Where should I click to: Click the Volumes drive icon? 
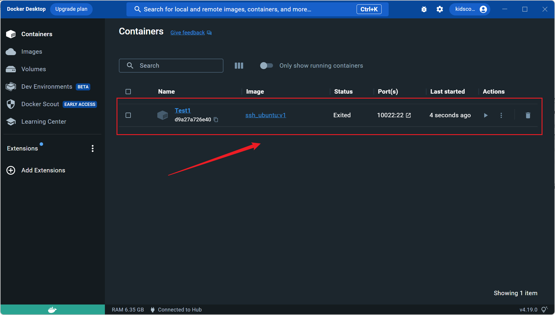coord(11,69)
